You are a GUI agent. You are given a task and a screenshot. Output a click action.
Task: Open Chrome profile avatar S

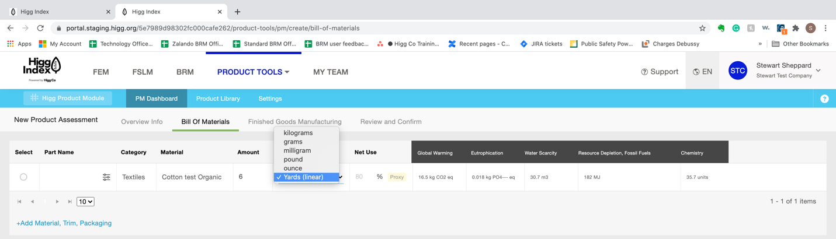[810, 28]
